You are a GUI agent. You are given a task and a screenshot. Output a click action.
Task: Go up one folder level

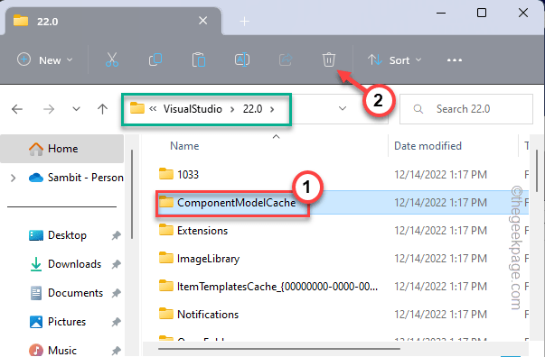pos(102,109)
